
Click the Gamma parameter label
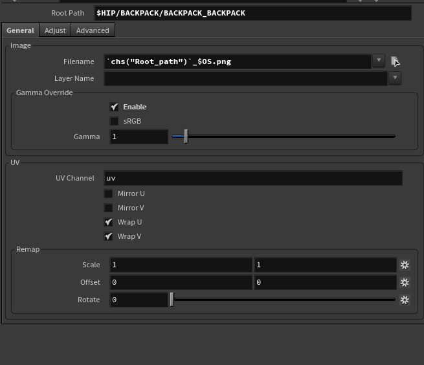(x=87, y=137)
